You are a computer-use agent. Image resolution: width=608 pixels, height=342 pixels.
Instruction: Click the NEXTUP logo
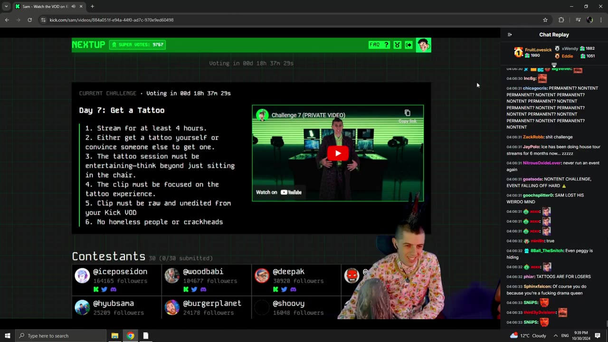click(88, 45)
